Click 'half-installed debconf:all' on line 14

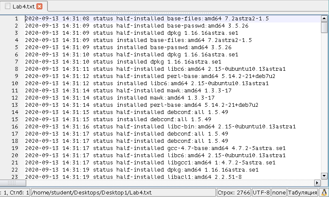(x=160, y=112)
